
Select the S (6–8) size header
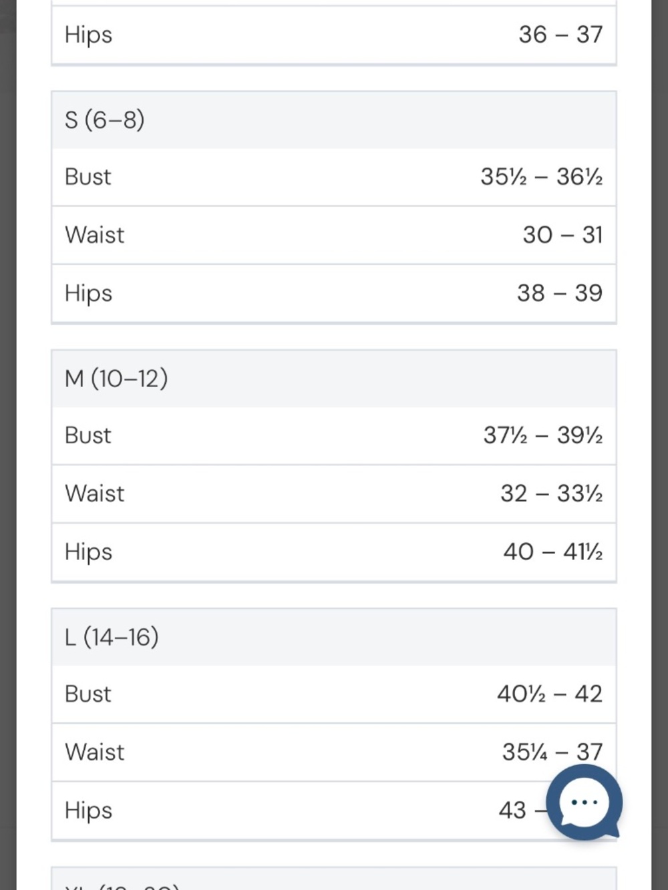coord(334,120)
